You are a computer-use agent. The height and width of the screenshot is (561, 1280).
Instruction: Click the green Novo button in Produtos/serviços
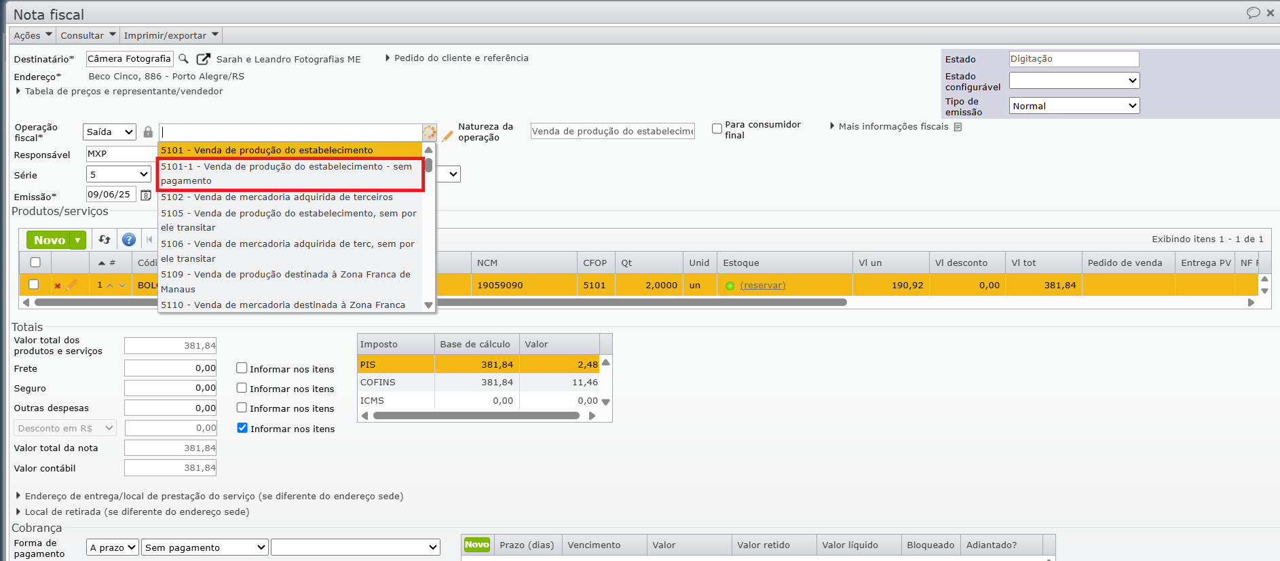click(x=49, y=240)
